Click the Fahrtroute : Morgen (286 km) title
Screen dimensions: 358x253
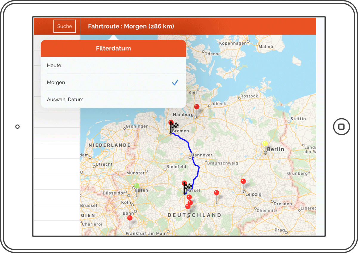click(131, 26)
